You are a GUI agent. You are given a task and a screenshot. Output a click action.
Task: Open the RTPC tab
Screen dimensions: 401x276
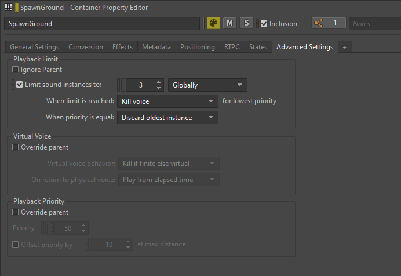tap(232, 47)
